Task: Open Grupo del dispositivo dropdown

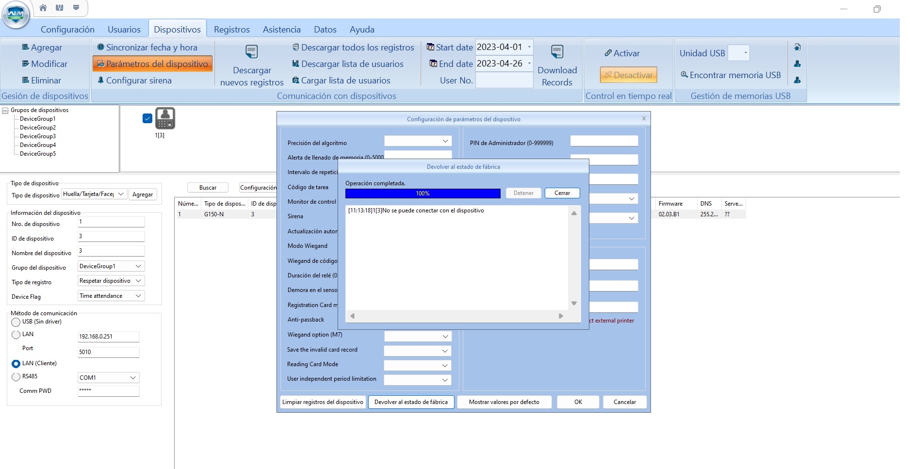Action: pyautogui.click(x=138, y=266)
